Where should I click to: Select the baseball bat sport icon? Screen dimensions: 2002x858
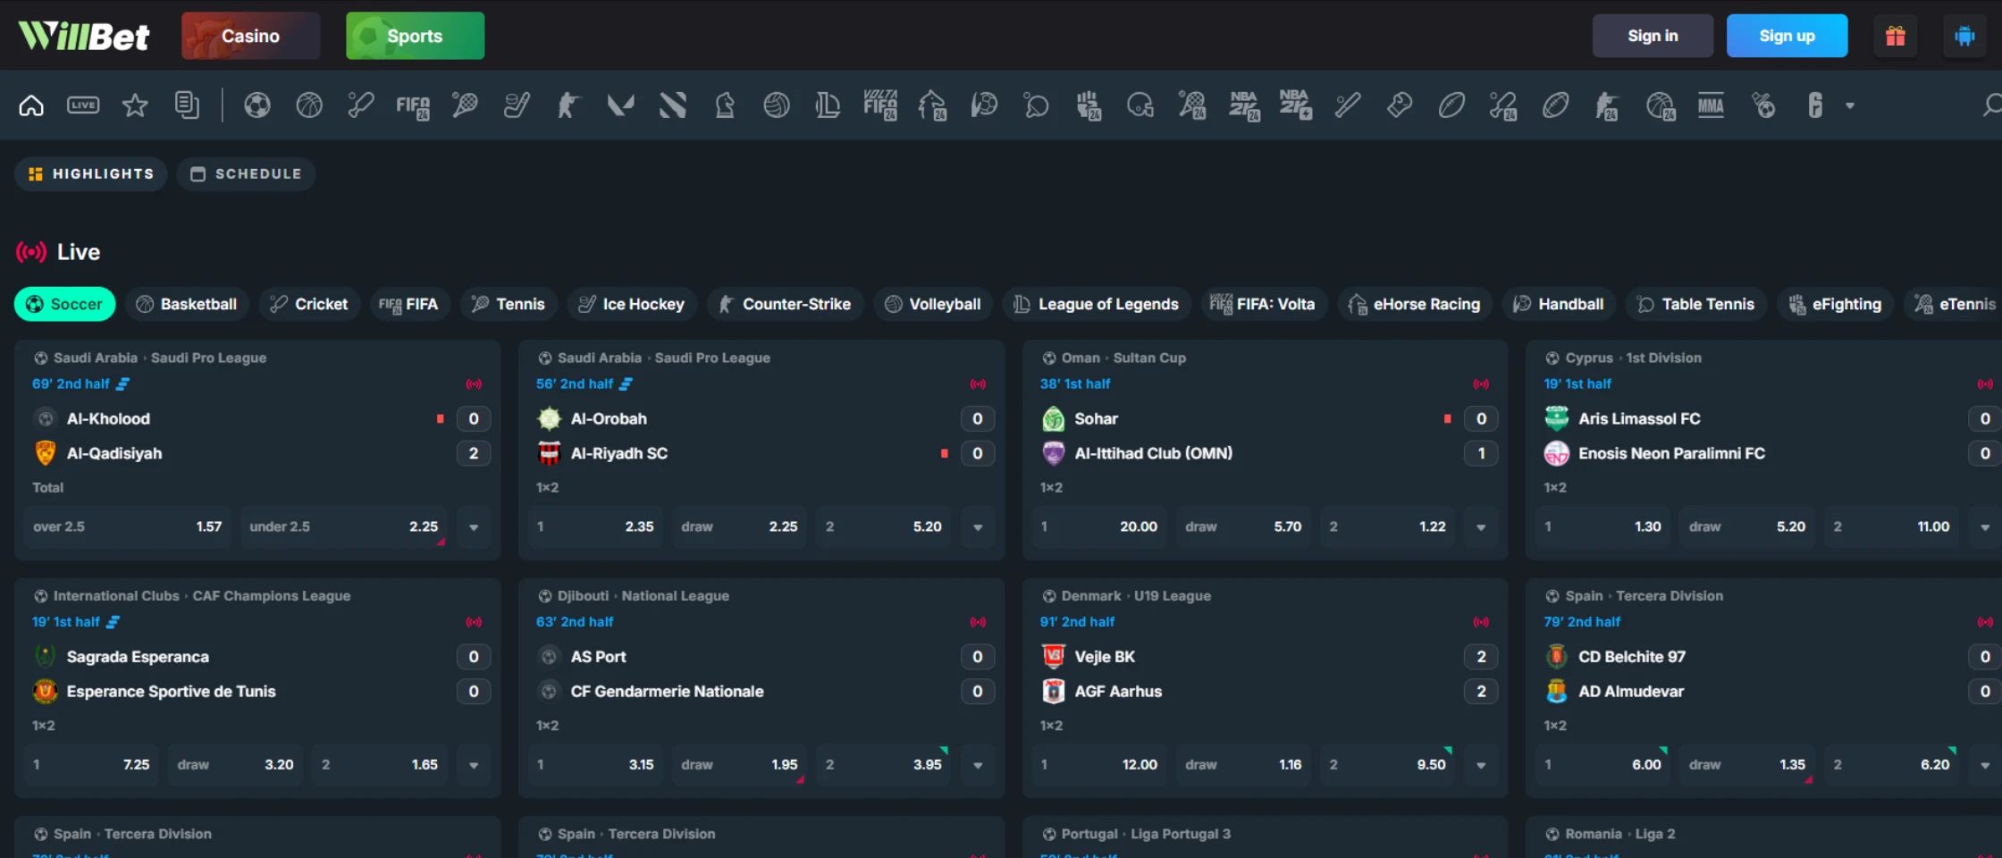(1347, 105)
